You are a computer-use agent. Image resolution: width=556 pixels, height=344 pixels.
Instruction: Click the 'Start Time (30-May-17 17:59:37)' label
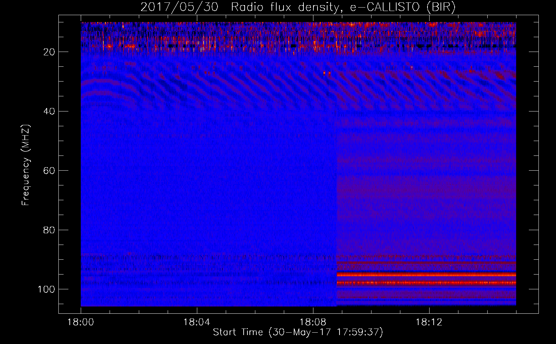pyautogui.click(x=298, y=332)
